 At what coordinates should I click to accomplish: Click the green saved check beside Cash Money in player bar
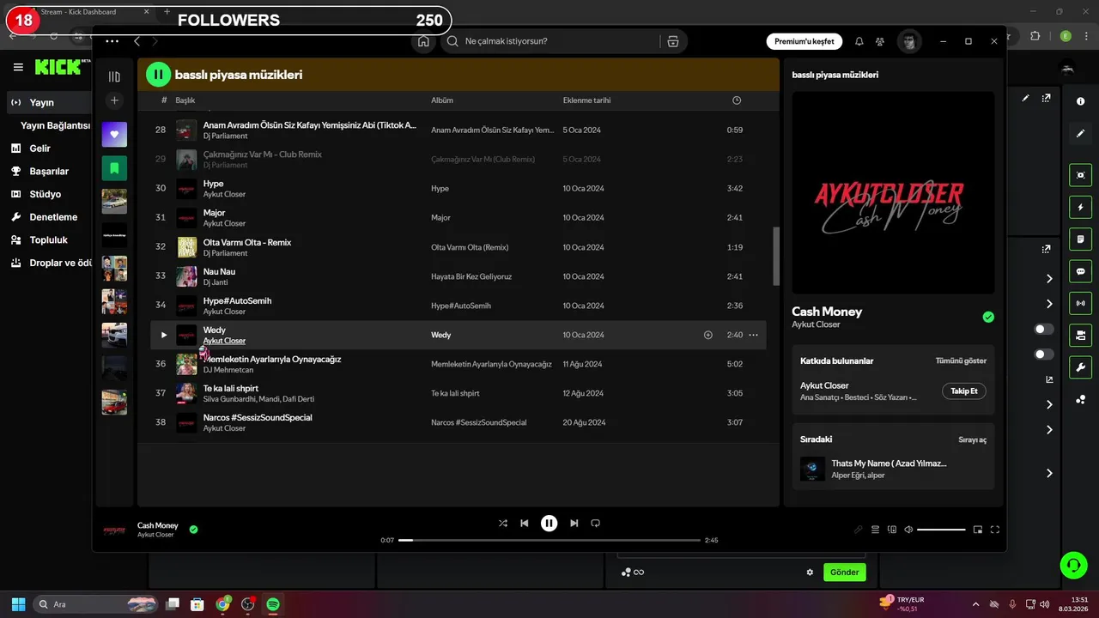pyautogui.click(x=193, y=530)
